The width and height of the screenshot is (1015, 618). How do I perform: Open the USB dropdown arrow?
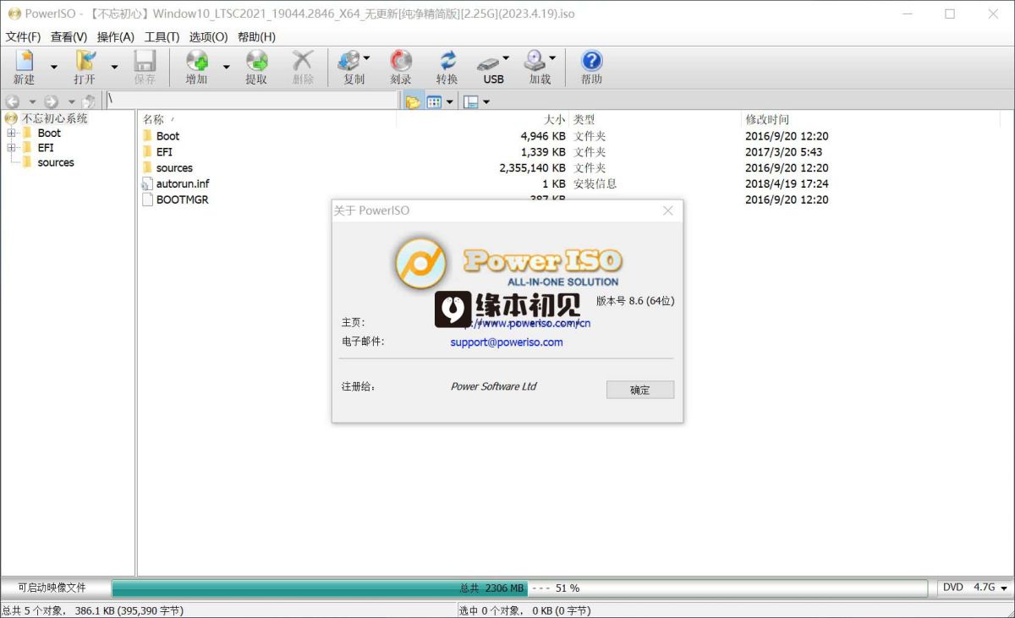(x=506, y=58)
